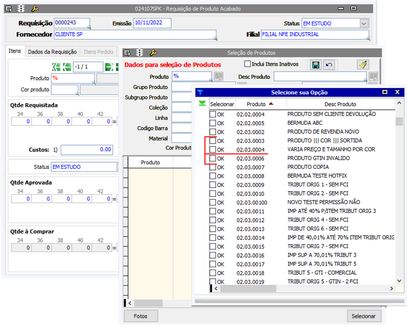Viewport: 407px width, 327px height.
Task: Click the save diskette icon
Action: [316, 65]
